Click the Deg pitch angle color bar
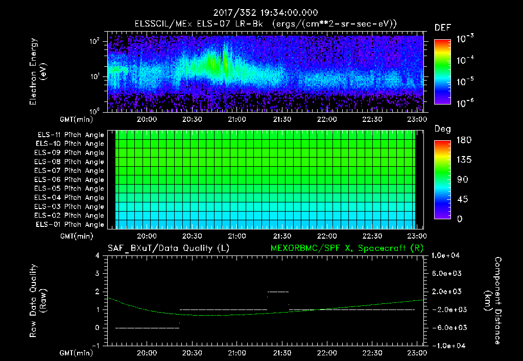Image resolution: width=523 pixels, height=361 pixels. 442,179
